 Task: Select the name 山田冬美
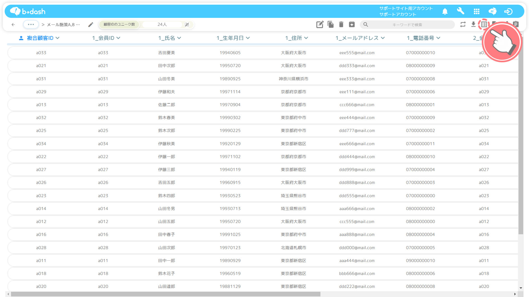[x=167, y=79]
